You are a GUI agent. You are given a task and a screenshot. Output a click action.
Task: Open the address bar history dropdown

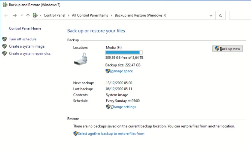[x=211, y=16]
